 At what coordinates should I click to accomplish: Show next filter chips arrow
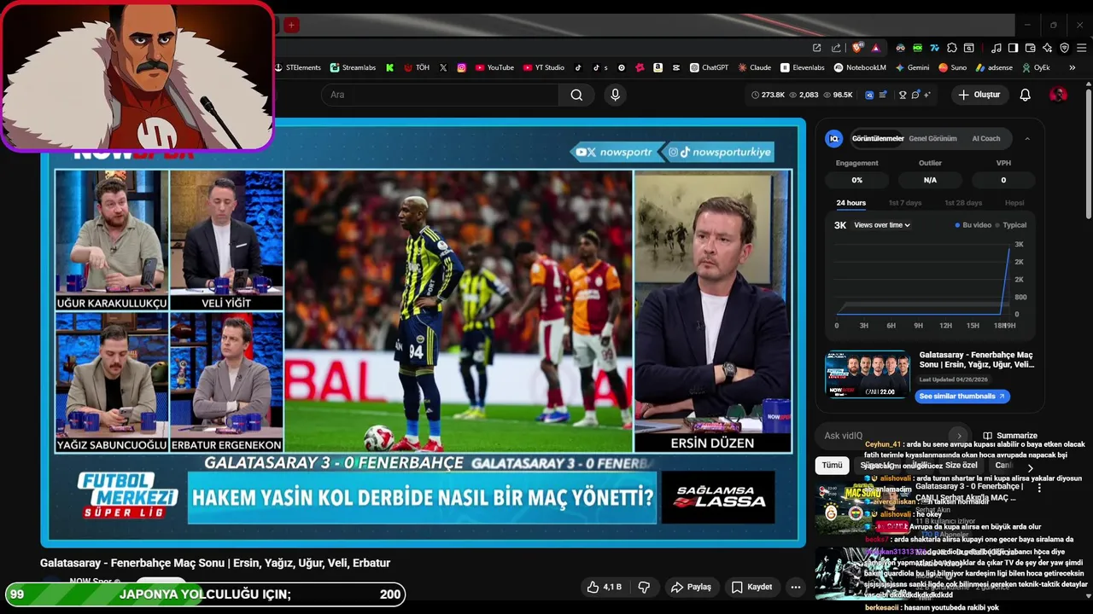[1030, 468]
